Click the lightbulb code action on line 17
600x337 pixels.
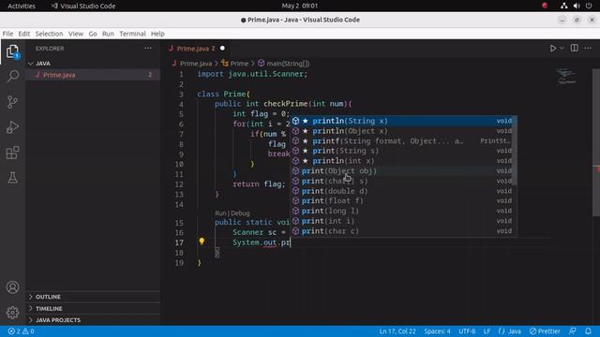click(x=202, y=242)
